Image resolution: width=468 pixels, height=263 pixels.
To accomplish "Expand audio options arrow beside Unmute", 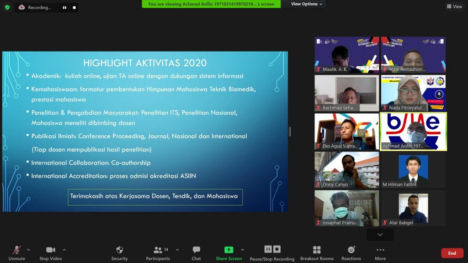I will pyautogui.click(x=28, y=250).
